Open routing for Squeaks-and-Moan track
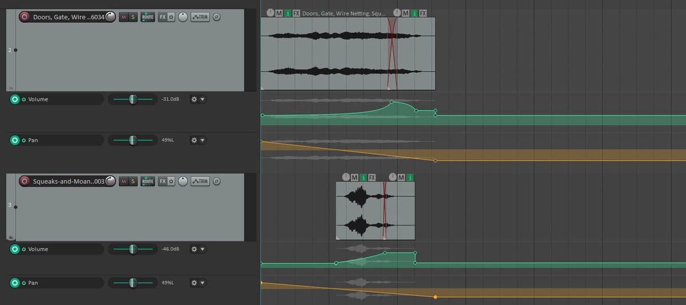The width and height of the screenshot is (686, 305). (148, 181)
